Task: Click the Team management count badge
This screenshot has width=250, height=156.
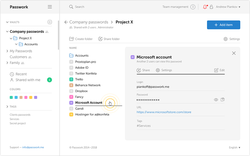Action: 193,7
